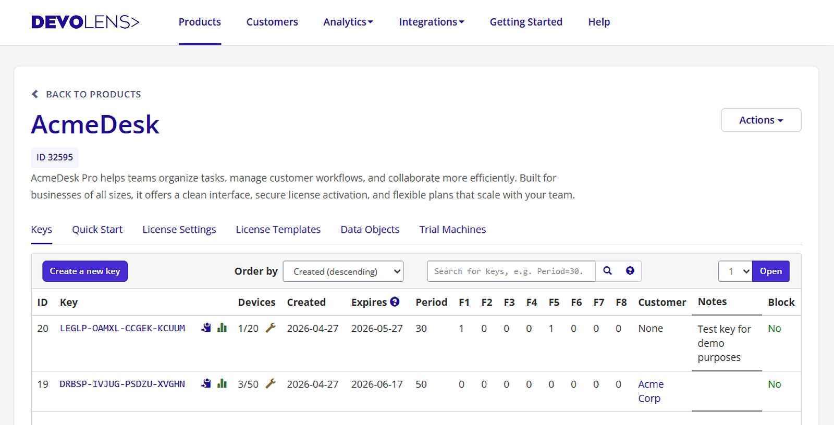Click the Period column header

431,302
